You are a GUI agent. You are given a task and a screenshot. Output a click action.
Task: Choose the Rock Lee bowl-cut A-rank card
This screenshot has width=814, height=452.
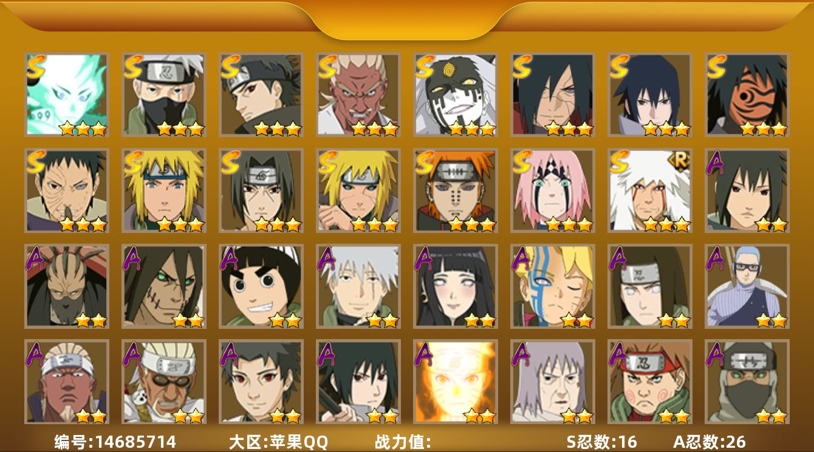[261, 286]
